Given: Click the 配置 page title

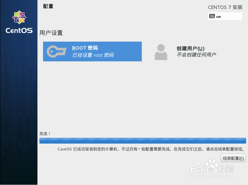Looking at the screenshot, I should pyautogui.click(x=48, y=6).
